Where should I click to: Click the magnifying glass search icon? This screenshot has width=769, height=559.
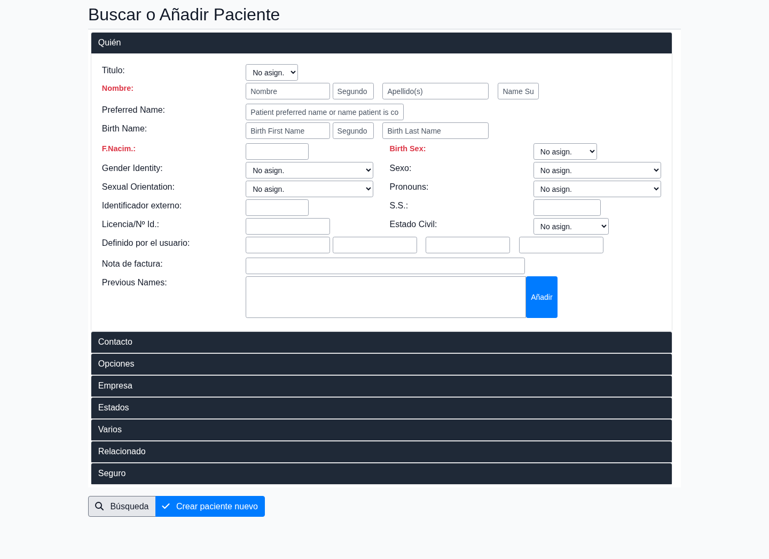point(99,506)
